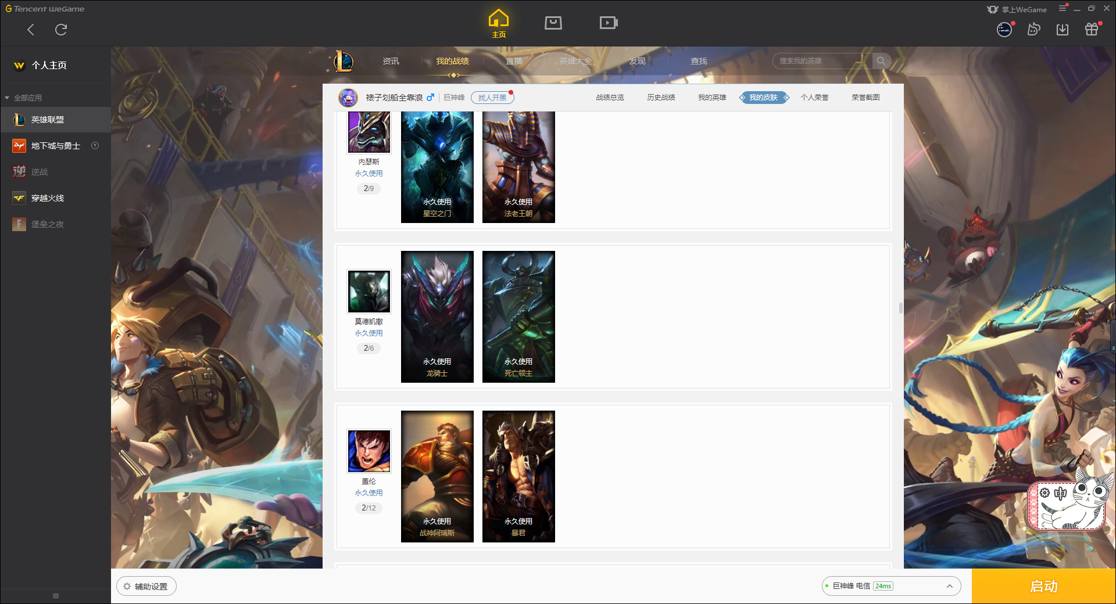Switch to 我的战绩 tab
This screenshot has height=604, width=1116.
[453, 61]
